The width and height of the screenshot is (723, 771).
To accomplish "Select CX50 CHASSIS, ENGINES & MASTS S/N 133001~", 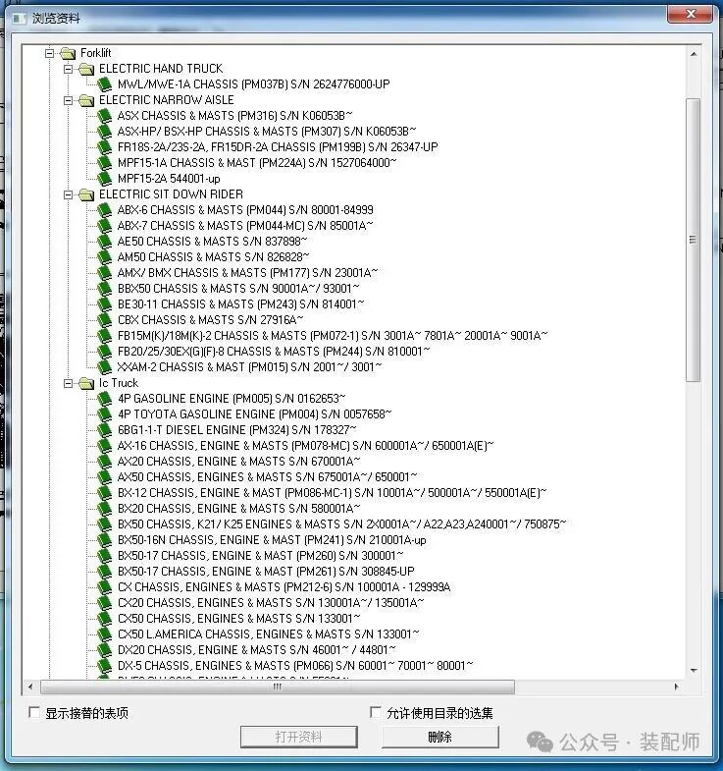I will point(238,619).
